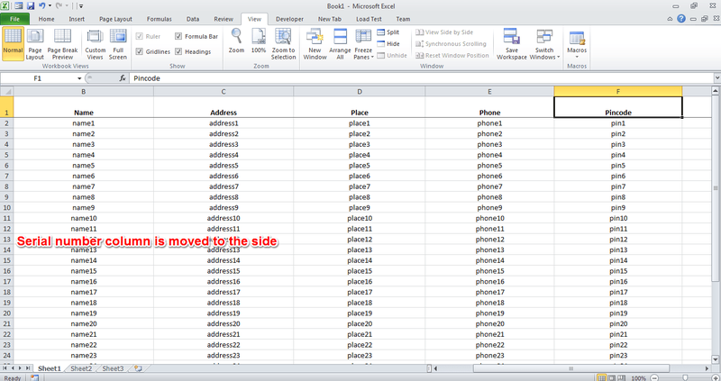Viewport: 721px width, 381px height.
Task: Select column C header
Action: click(224, 92)
